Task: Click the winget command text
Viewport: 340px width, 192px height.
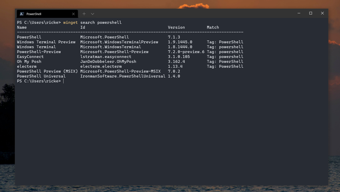Action: pyautogui.click(x=70, y=22)
